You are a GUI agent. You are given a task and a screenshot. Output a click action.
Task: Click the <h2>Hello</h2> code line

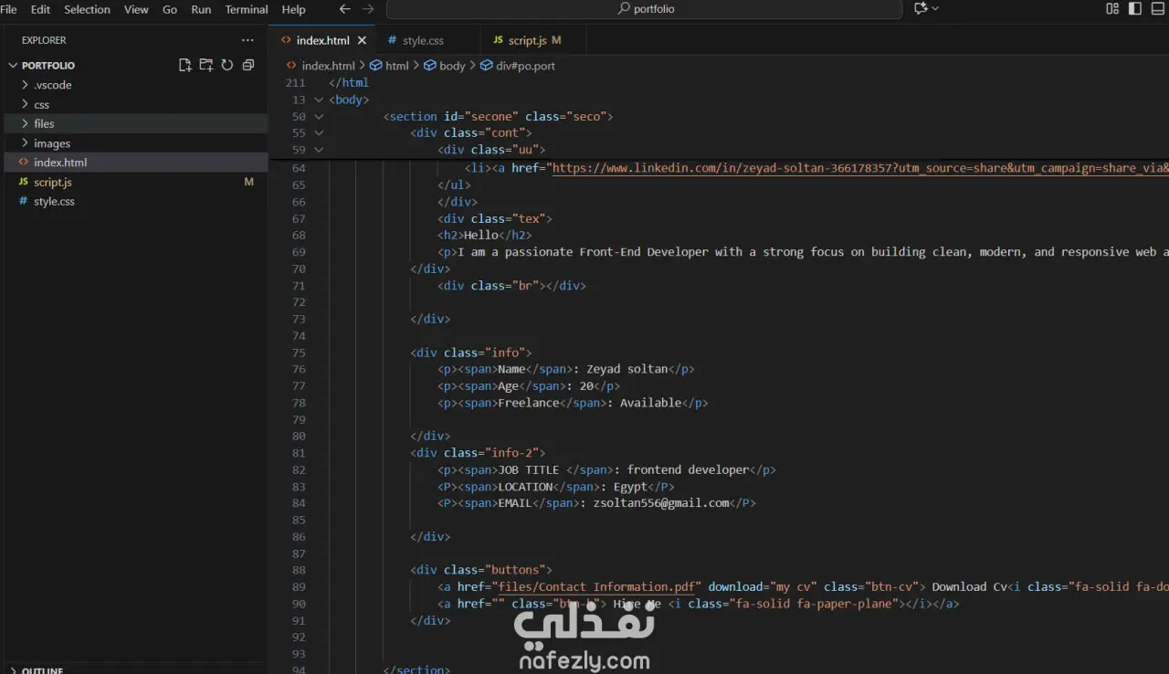(x=484, y=235)
